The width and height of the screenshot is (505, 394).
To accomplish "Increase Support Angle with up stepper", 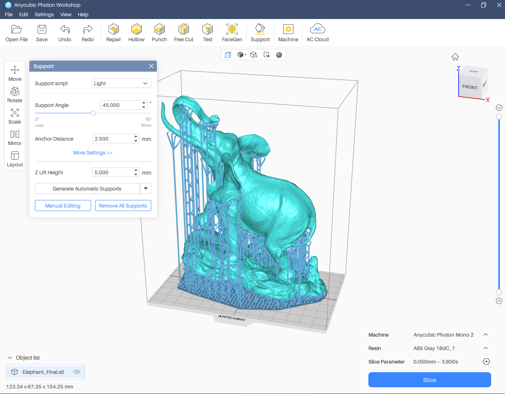I will point(144,103).
